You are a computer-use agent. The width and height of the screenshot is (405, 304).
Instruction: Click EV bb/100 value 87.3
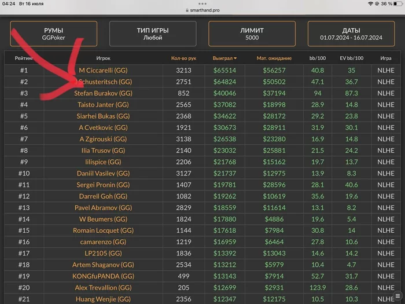351,93
